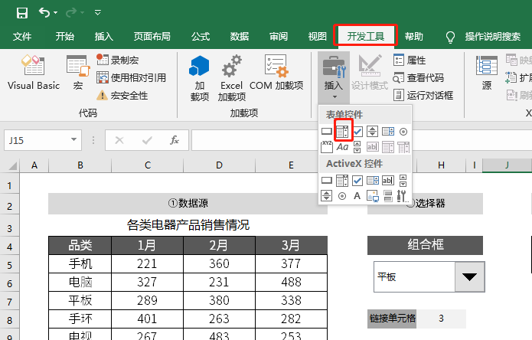
Task: Expand the 平板 combo box dropdown arrow
Action: pos(469,277)
